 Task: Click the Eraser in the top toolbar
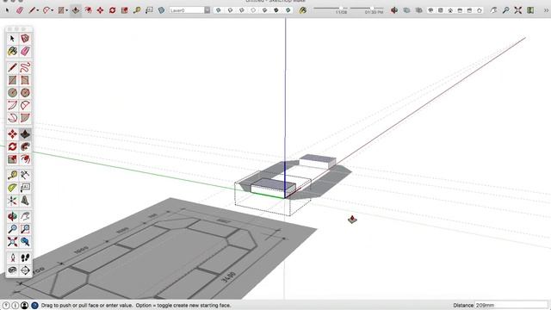pyautogui.click(x=20, y=10)
